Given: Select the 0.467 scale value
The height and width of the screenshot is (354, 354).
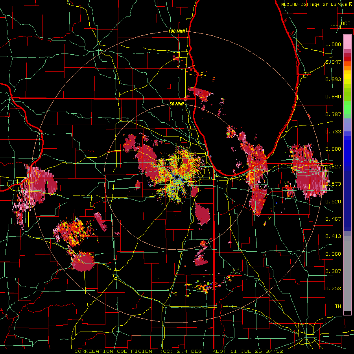Looking at the screenshot, I should (x=333, y=219).
